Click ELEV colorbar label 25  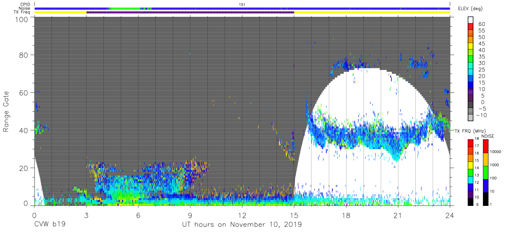click(x=482, y=69)
